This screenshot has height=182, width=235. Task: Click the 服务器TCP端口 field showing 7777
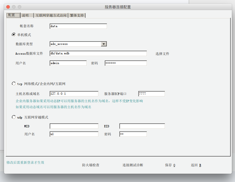click(152, 94)
